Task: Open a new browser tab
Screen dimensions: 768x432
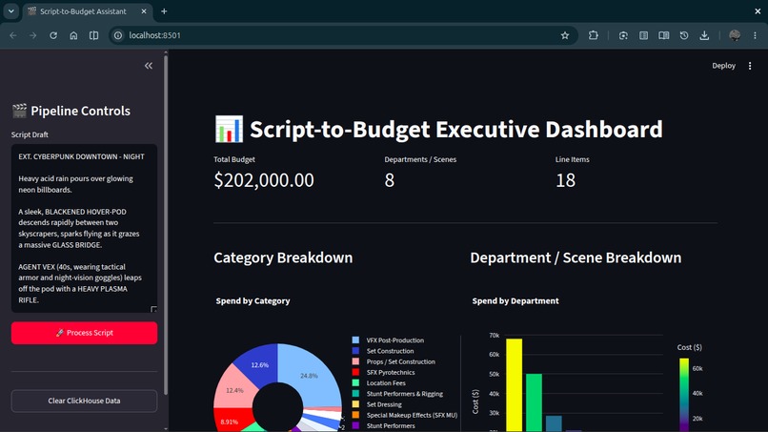Action: pos(164,11)
